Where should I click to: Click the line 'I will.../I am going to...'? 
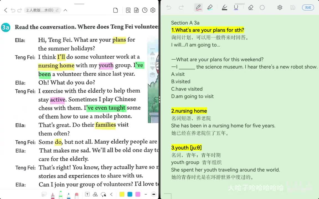point(195,45)
